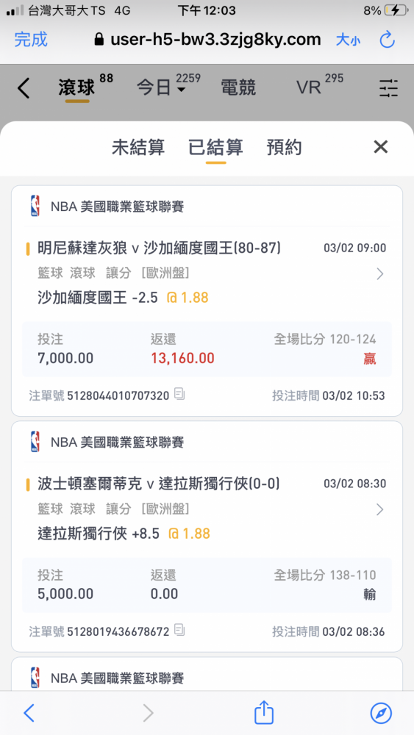Screen dimensions: 414x735
Task: Tap the browser back arrow in bottom bar
Action: (x=29, y=714)
